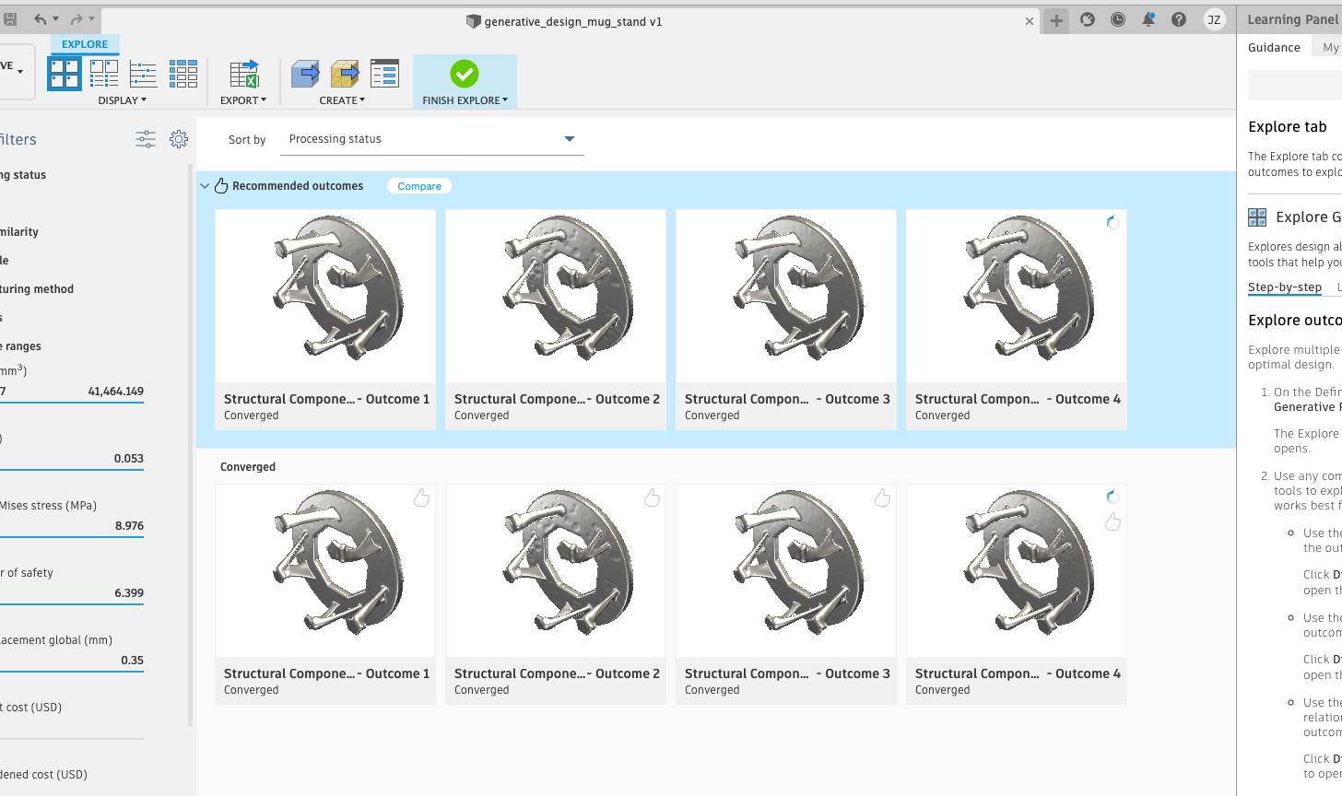
Task: Click the Compare button
Action: click(x=419, y=186)
